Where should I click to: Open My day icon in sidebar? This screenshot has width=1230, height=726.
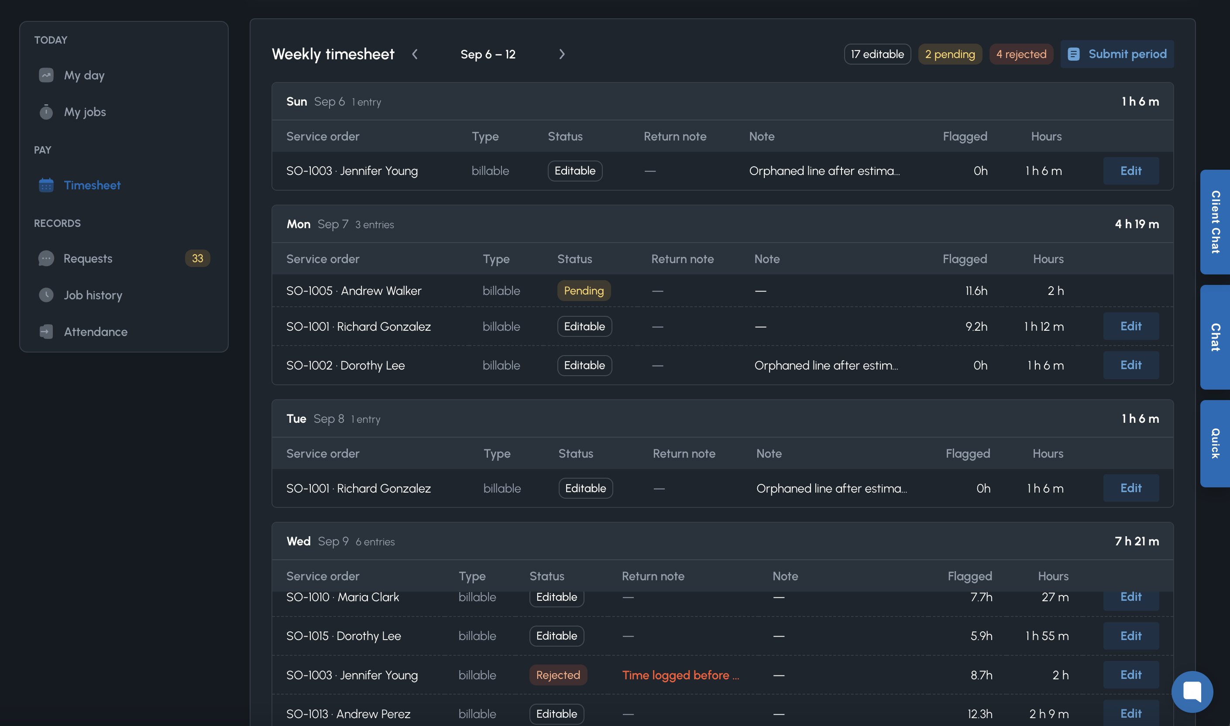click(46, 75)
